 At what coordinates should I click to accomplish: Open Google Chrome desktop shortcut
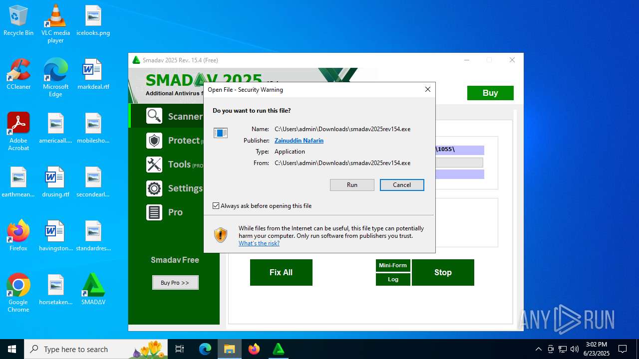point(18,293)
